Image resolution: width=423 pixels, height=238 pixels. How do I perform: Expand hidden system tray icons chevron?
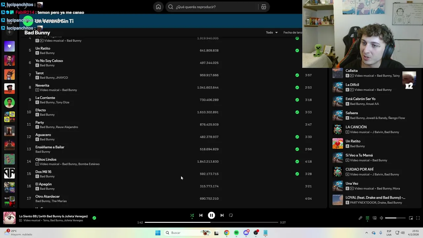click(x=366, y=233)
